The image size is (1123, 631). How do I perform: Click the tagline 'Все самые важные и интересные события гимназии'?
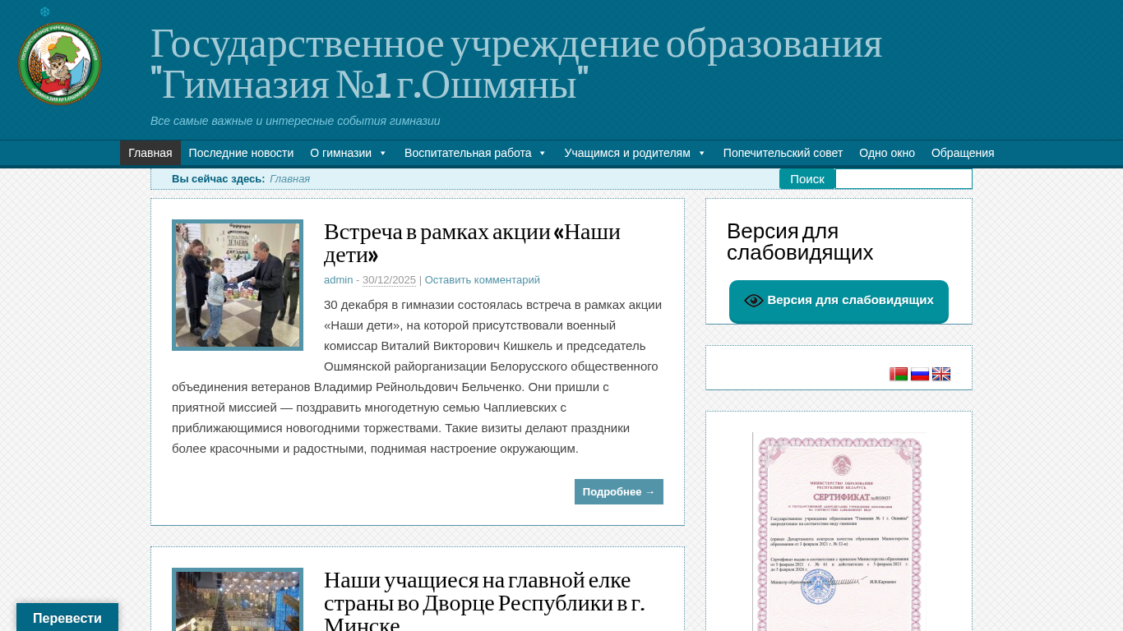(x=295, y=121)
